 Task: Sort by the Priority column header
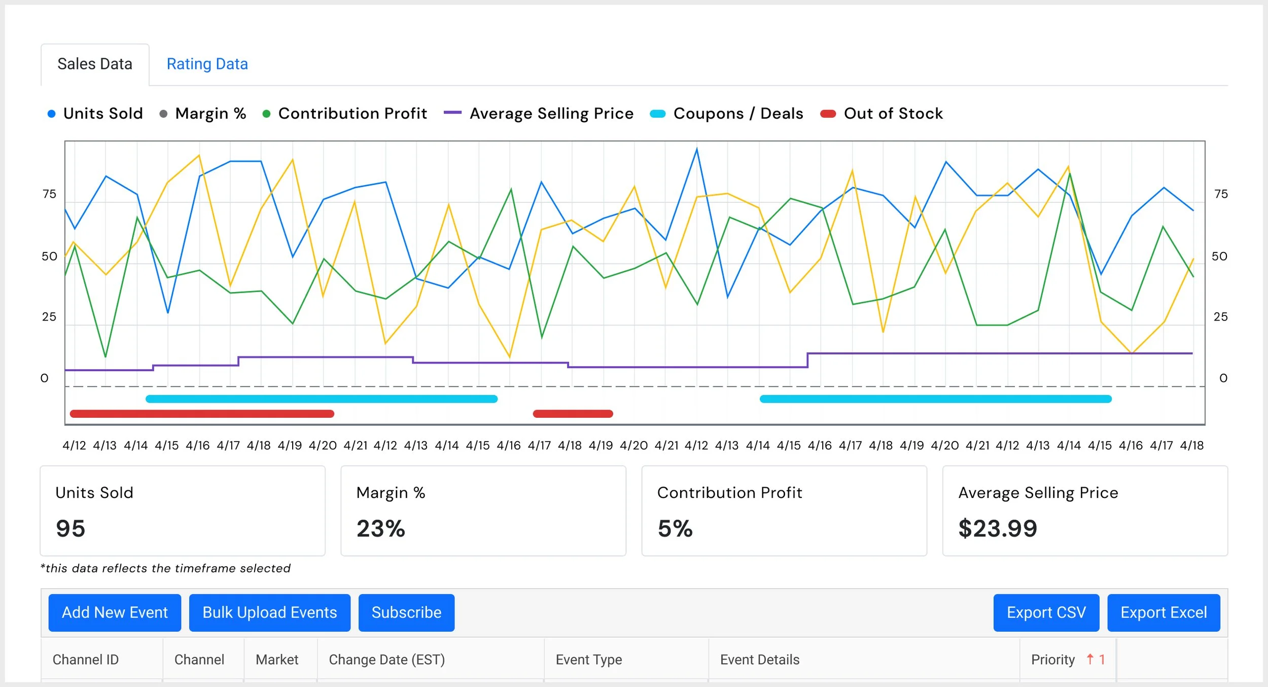(x=1052, y=660)
